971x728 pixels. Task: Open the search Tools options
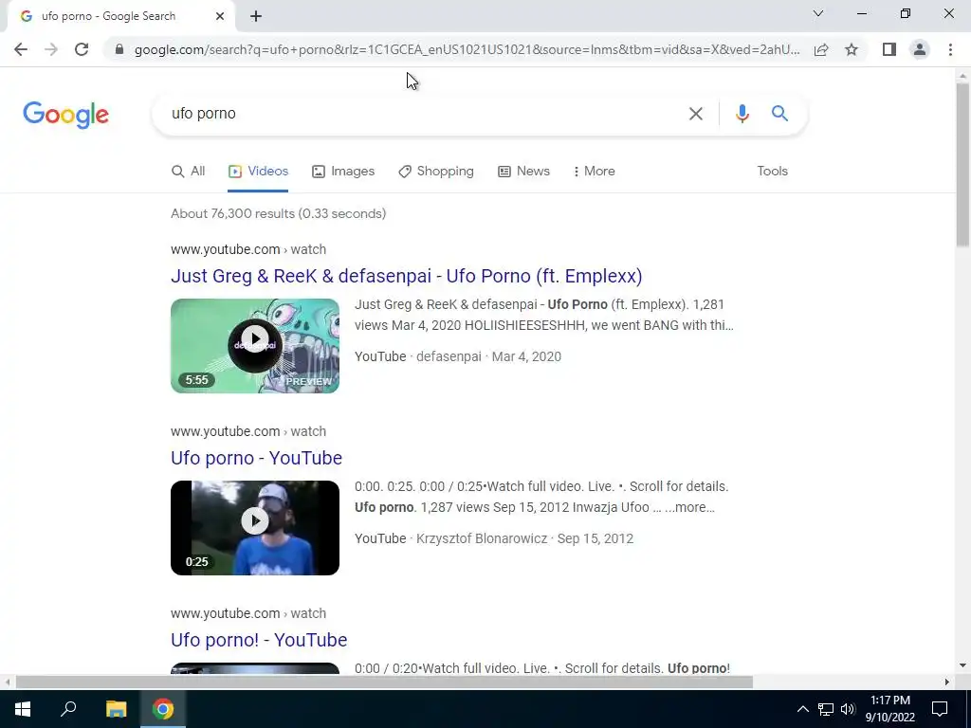coord(772,172)
